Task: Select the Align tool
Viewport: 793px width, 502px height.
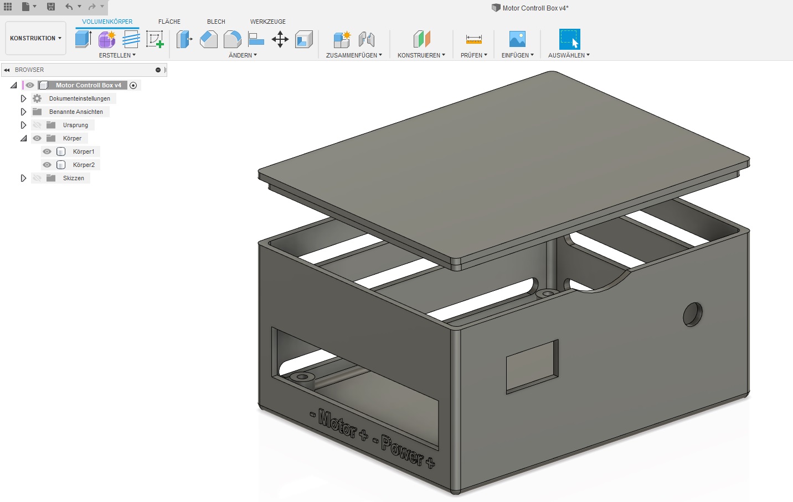Action: [x=256, y=39]
